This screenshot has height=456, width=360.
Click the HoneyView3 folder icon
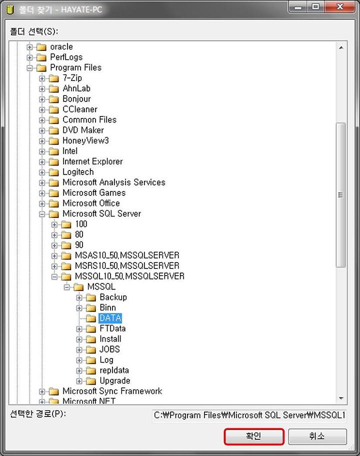click(54, 141)
